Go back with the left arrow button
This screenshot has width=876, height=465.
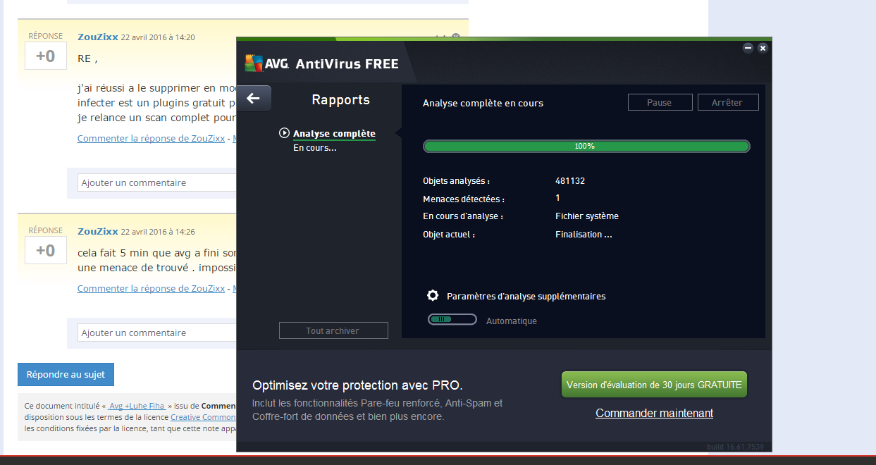click(x=254, y=99)
